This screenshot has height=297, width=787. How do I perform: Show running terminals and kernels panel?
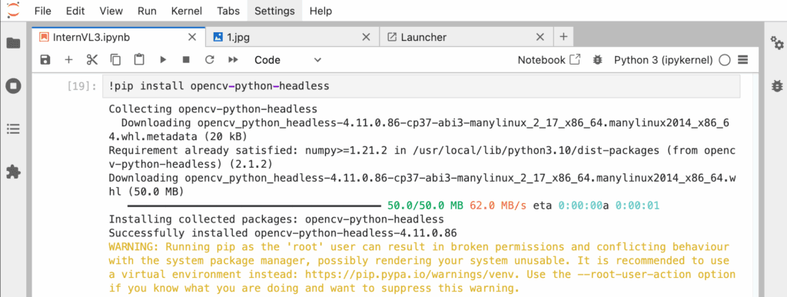tap(13, 86)
